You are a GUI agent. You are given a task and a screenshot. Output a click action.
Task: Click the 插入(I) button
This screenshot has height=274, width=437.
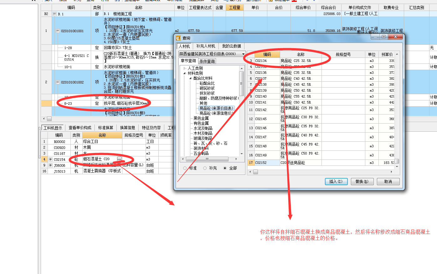pyautogui.click(x=336, y=181)
